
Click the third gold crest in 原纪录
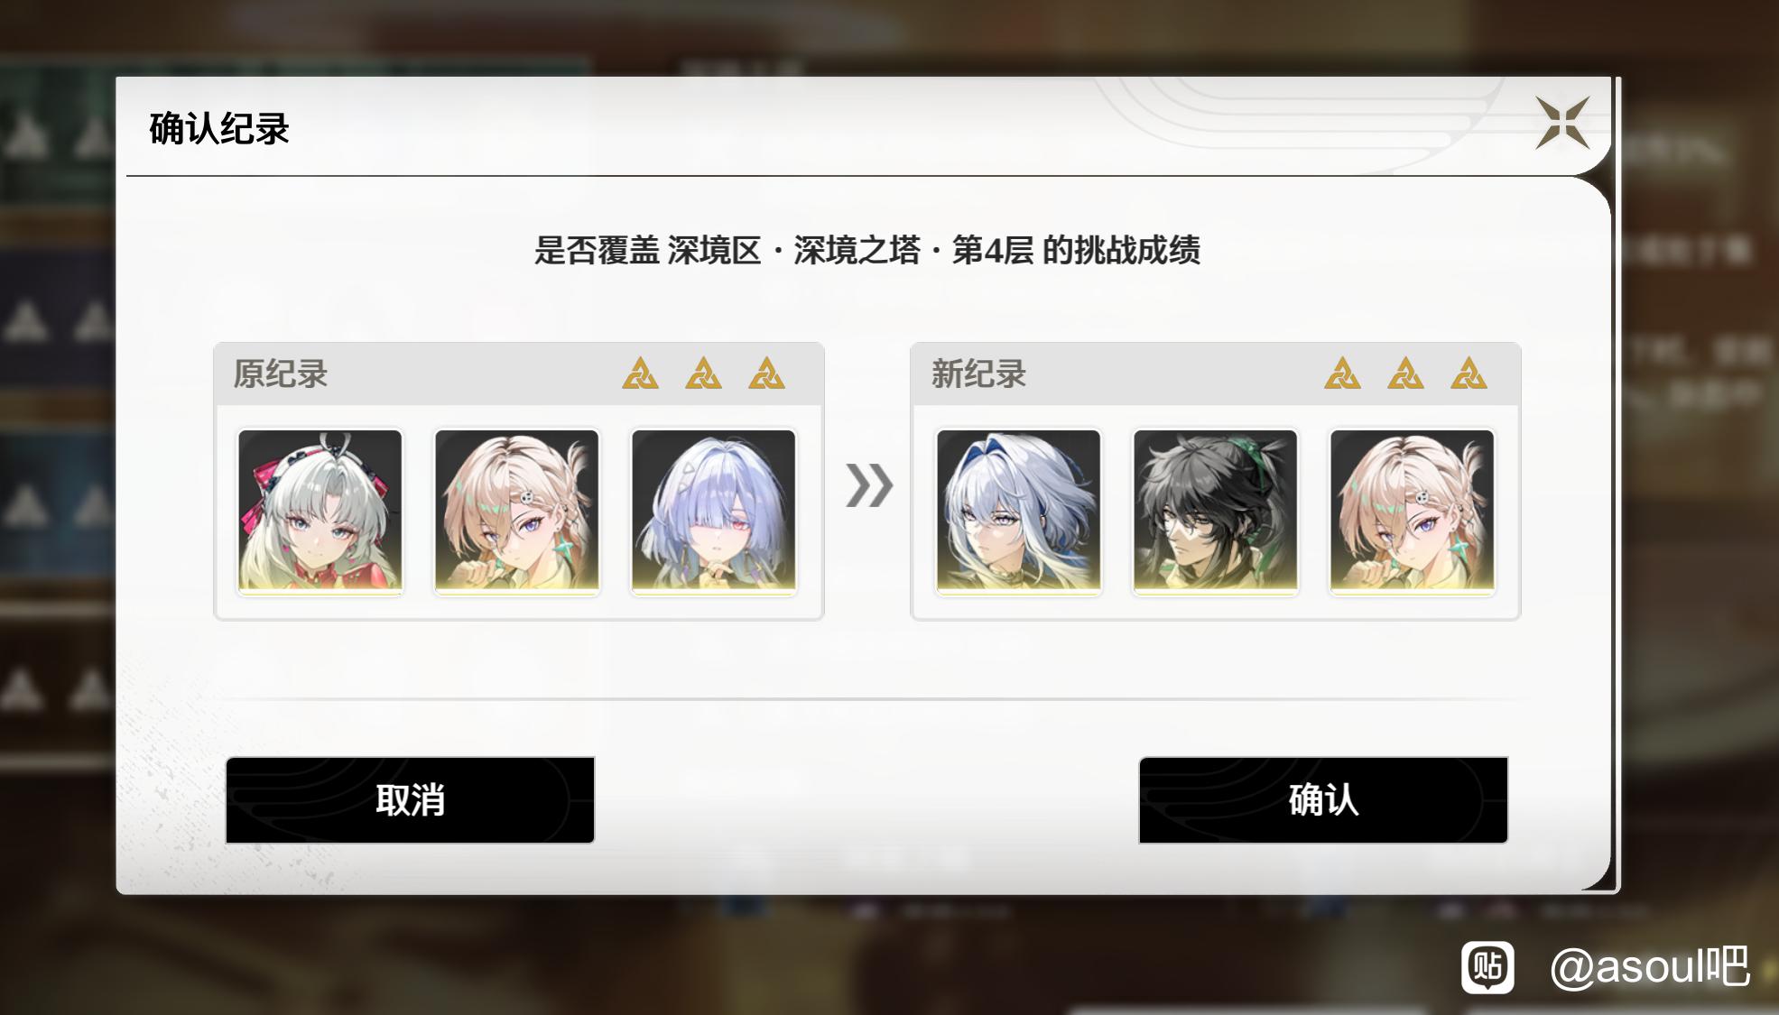coord(767,374)
